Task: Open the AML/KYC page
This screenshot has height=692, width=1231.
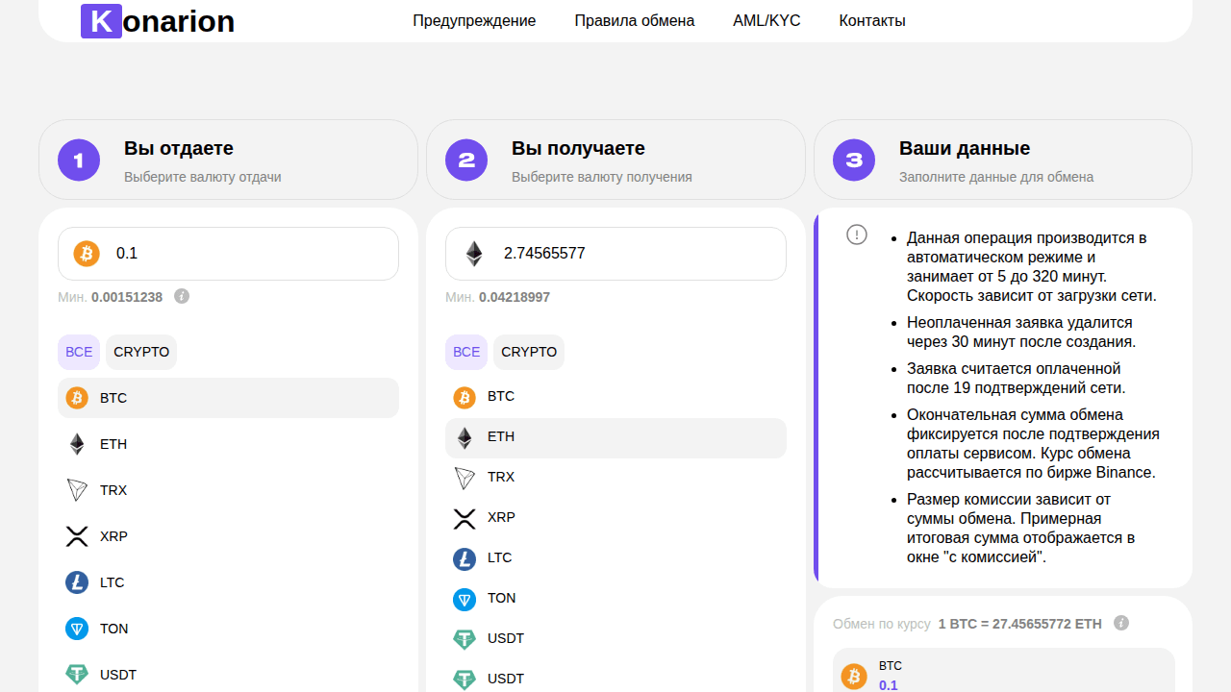Action: 766,21
